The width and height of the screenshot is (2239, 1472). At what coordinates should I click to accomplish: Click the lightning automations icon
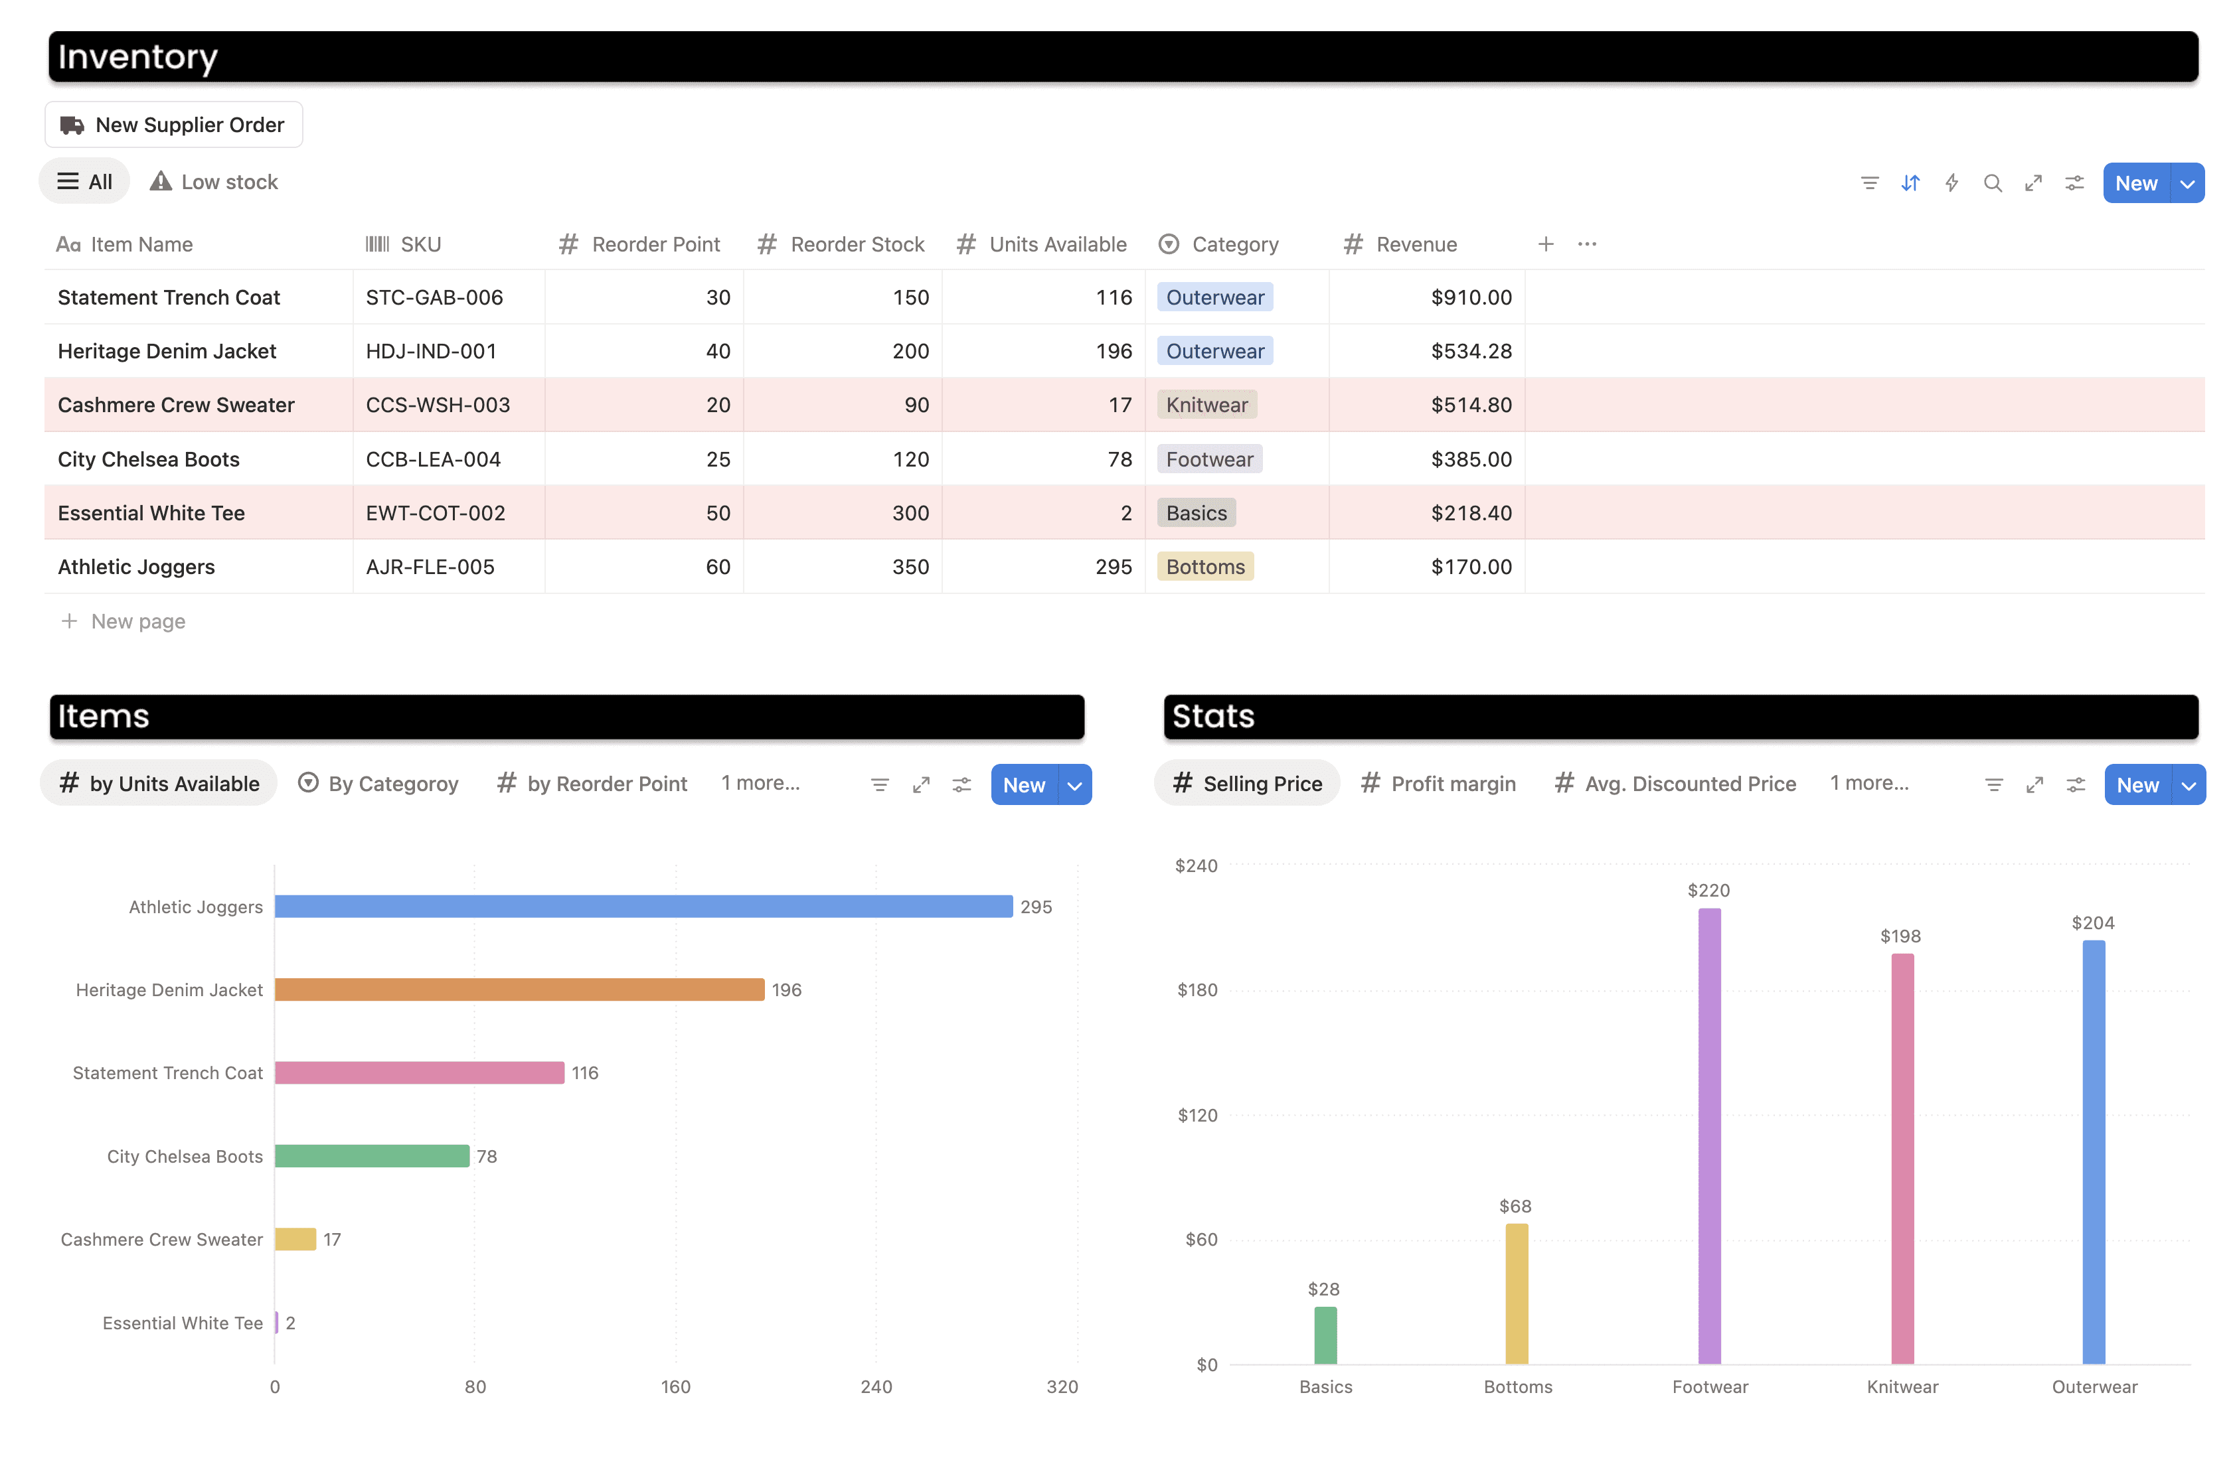(1951, 183)
